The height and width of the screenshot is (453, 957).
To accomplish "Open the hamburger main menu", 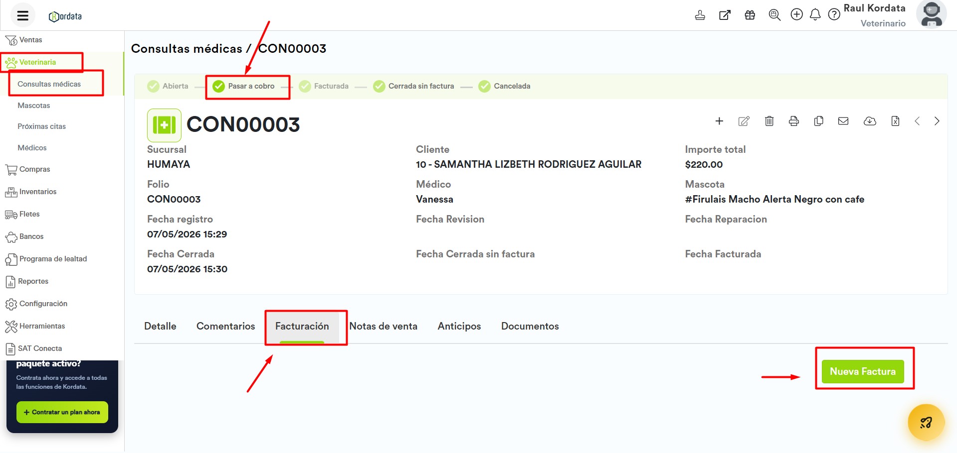I will 23,15.
